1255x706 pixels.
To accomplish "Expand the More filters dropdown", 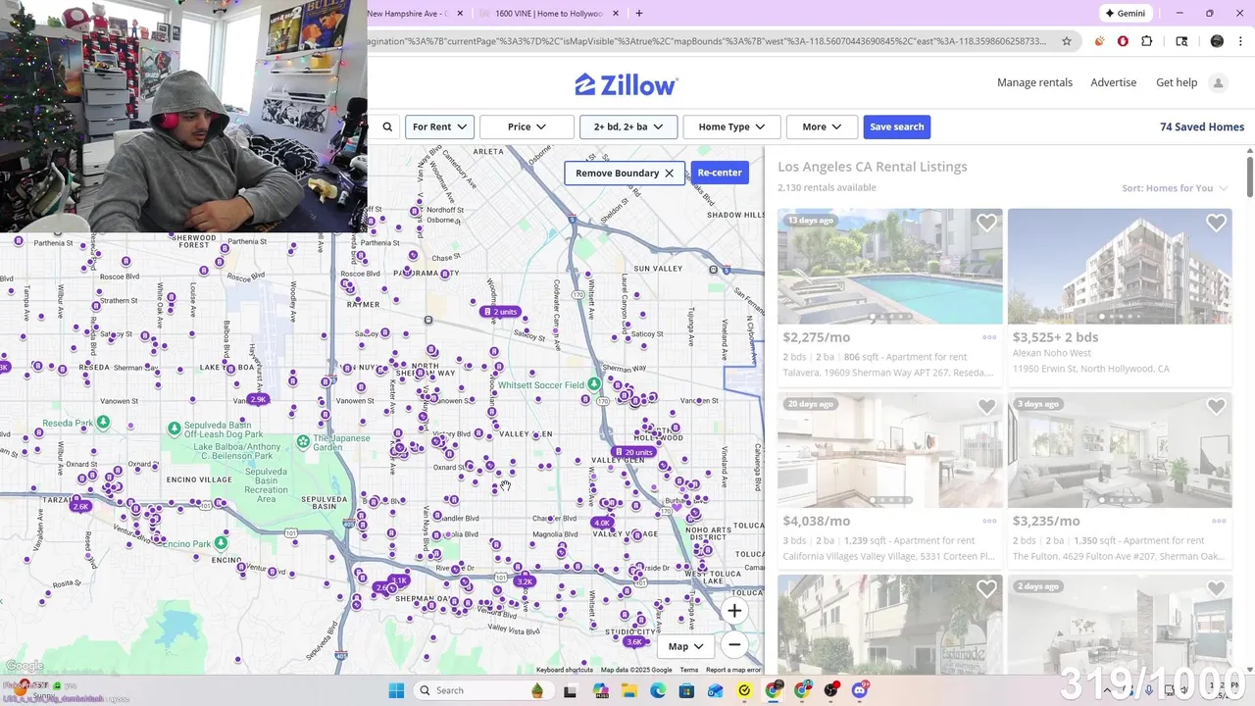I will [822, 126].
